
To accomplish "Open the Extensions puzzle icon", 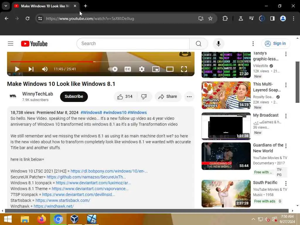I will (225, 18).
